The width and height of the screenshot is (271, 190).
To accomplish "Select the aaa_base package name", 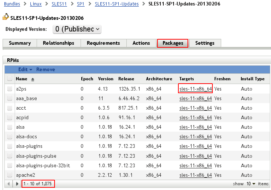I will point(26,98).
